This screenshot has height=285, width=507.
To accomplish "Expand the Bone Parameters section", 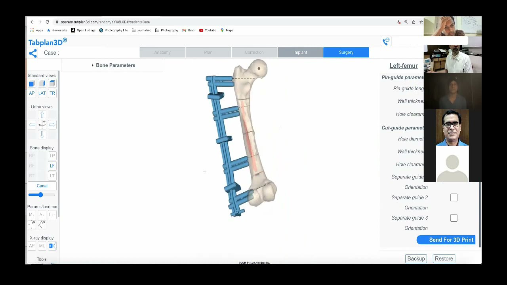I will click(x=112, y=65).
